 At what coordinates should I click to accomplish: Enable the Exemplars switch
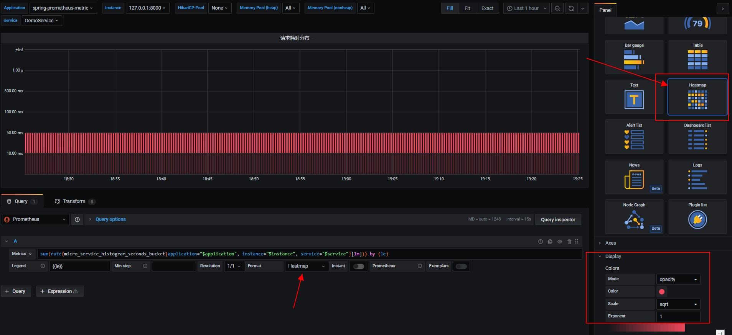(461, 266)
